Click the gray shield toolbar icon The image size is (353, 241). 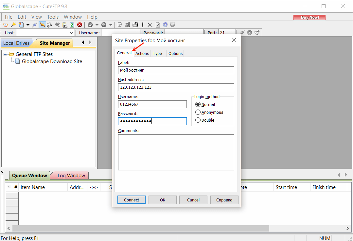pos(173,25)
